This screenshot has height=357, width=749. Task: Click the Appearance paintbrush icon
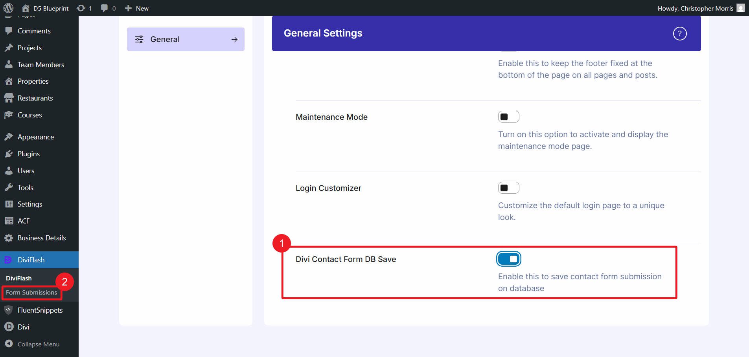[10, 137]
